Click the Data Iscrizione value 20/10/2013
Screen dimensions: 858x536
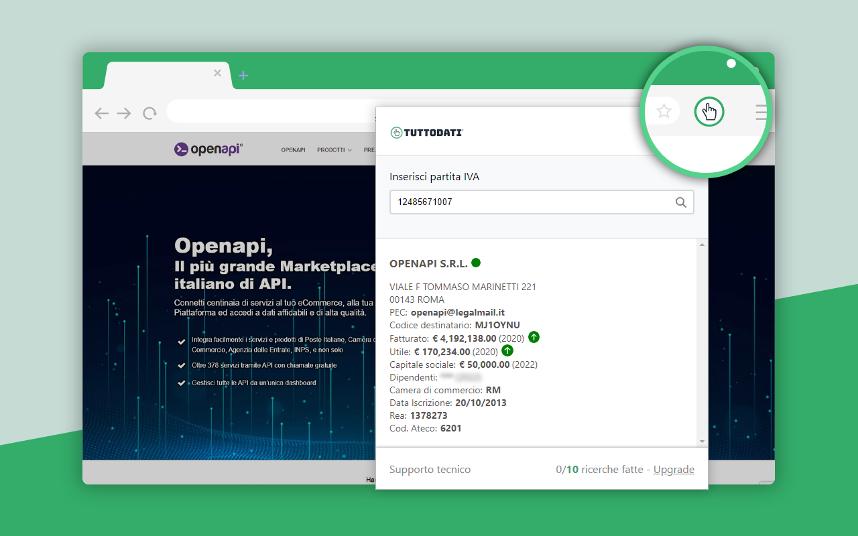pos(481,403)
